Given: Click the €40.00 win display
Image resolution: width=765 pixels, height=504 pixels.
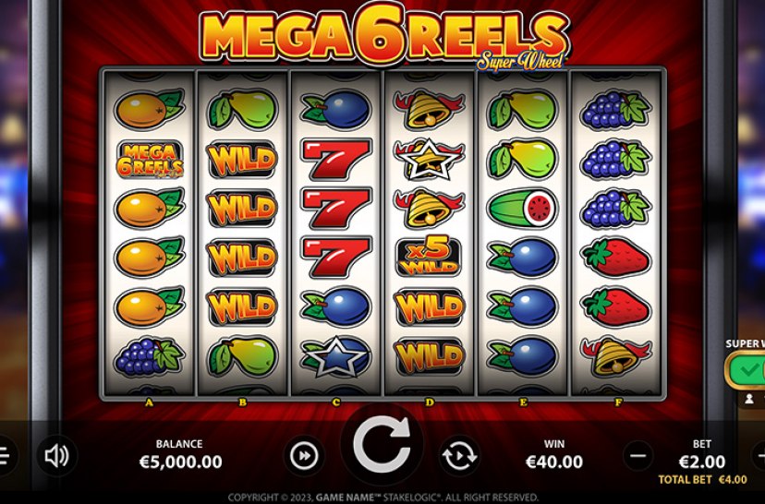Looking at the screenshot, I should 554,462.
